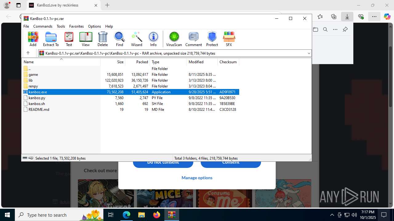Click checksum AD9F0971 value
Image resolution: width=394 pixels, height=221 pixels.
click(x=227, y=92)
